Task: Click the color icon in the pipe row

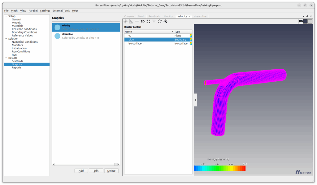Action: pos(191,40)
